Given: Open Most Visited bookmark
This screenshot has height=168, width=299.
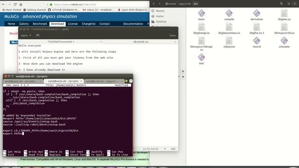Looking at the screenshot, I should [x=11, y=10].
